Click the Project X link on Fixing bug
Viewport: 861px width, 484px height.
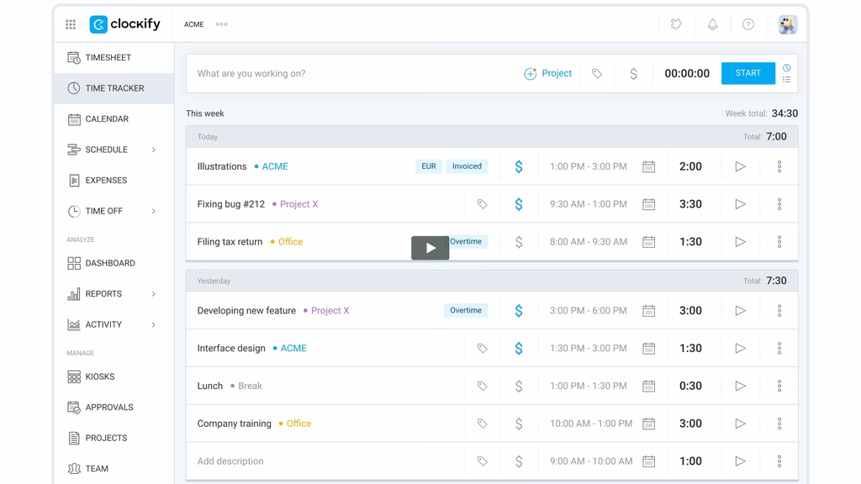click(298, 204)
